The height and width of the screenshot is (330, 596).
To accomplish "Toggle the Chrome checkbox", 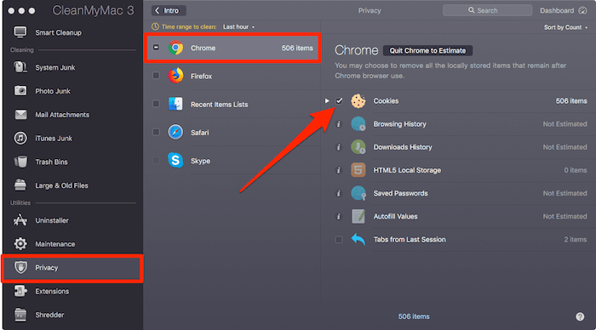I will (156, 48).
